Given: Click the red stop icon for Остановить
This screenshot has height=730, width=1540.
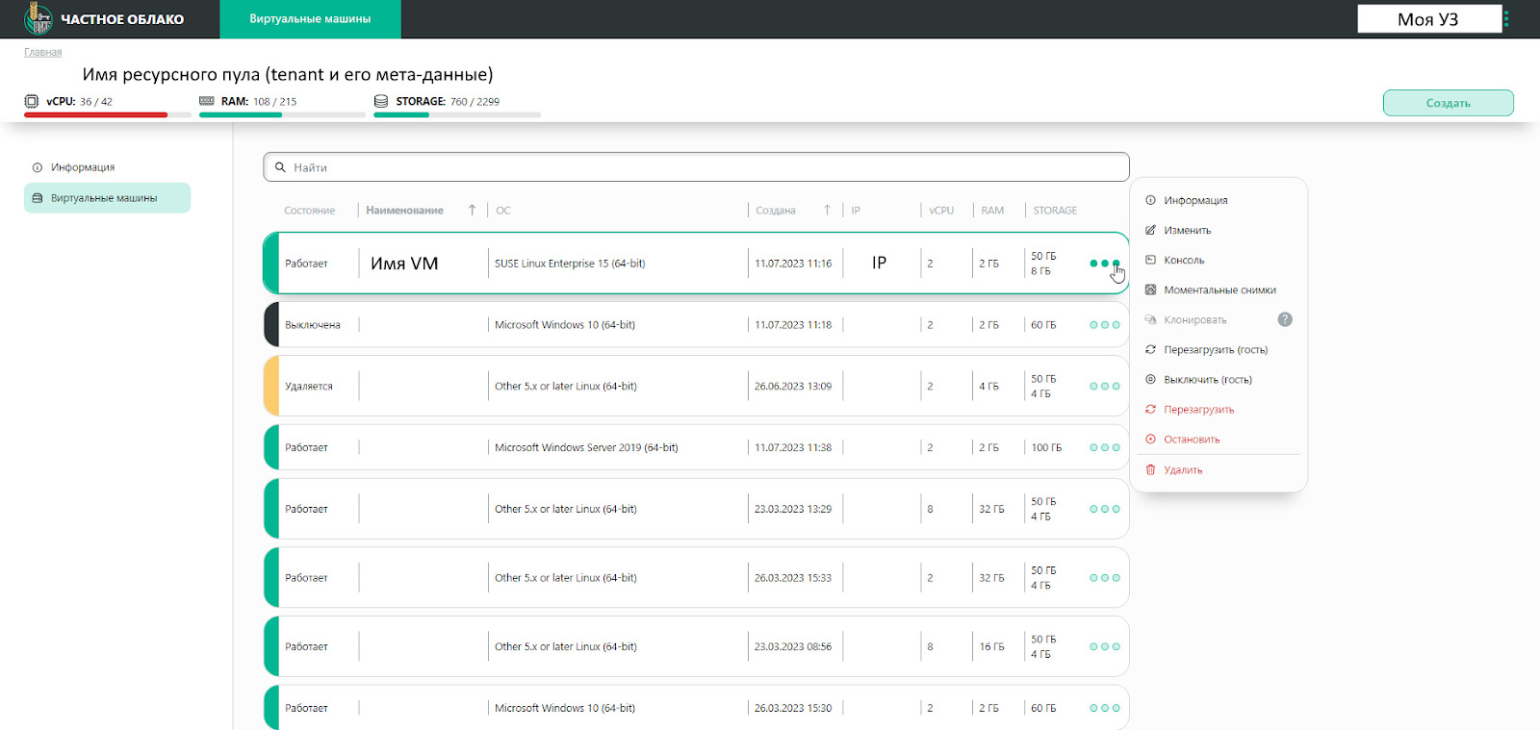Looking at the screenshot, I should tap(1150, 439).
